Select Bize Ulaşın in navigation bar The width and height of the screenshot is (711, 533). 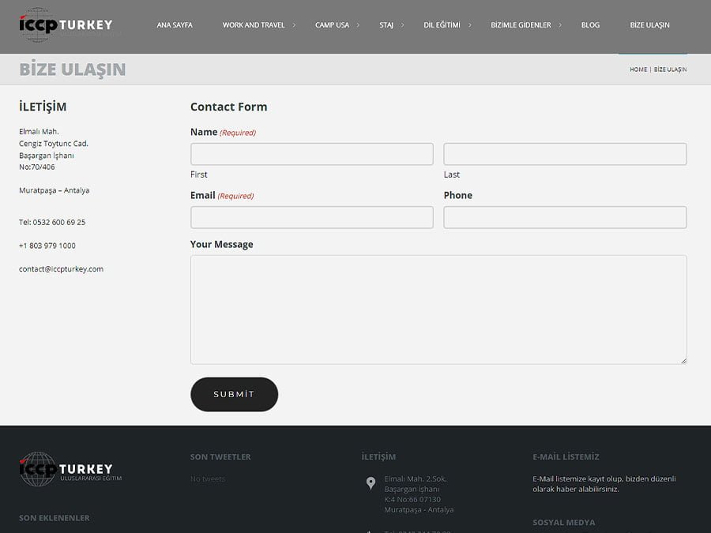pyautogui.click(x=649, y=25)
